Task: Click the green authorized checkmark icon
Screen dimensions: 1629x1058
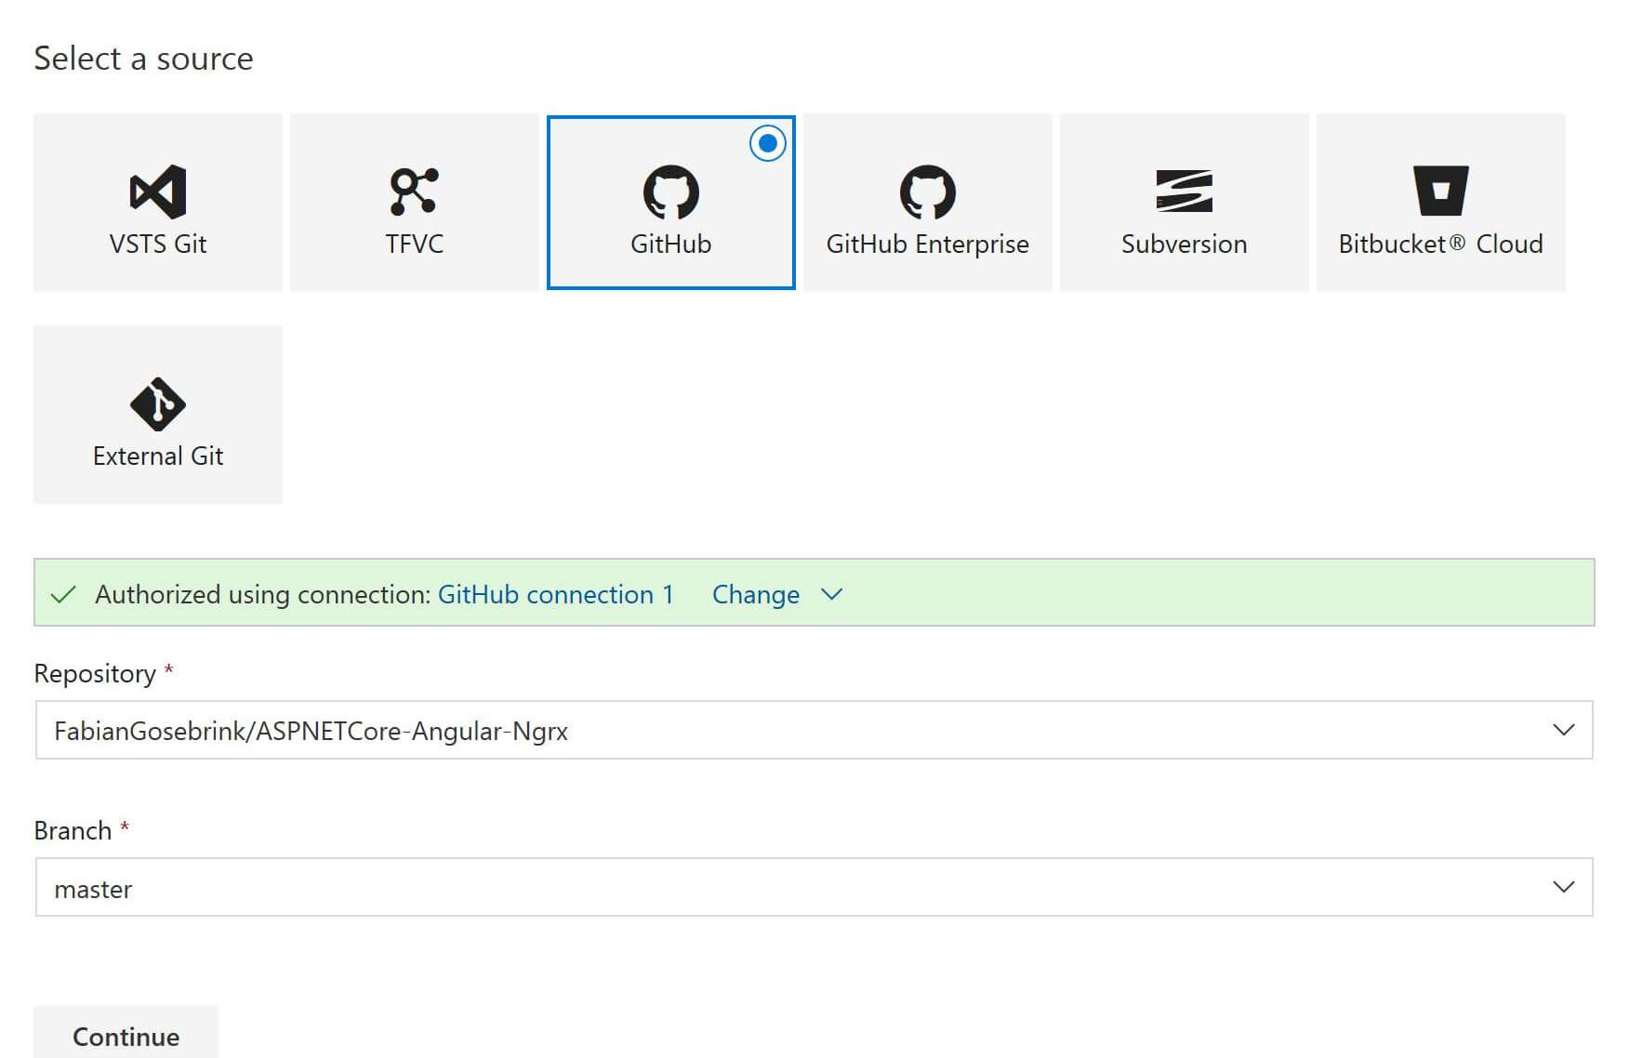Action: point(63,594)
